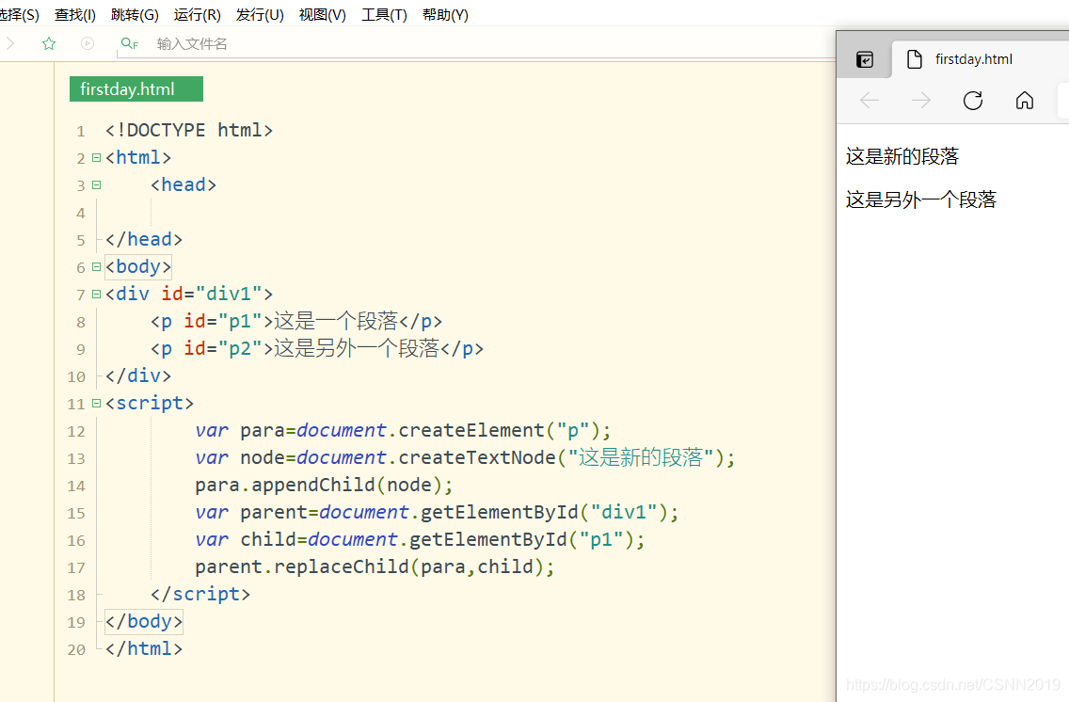Click the text 这是另外一个段落 in browser
Image resolution: width=1069 pixels, height=702 pixels.
921,199
